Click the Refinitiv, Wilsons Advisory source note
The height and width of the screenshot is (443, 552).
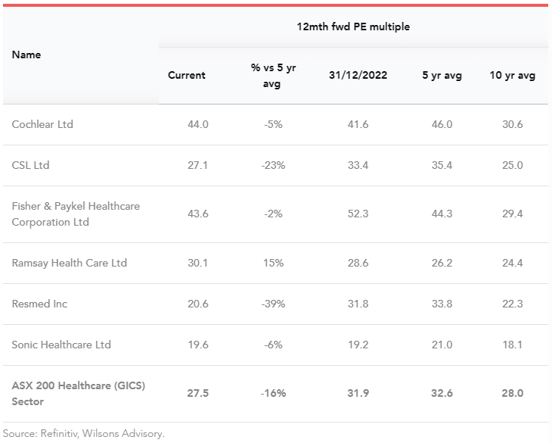point(83,434)
